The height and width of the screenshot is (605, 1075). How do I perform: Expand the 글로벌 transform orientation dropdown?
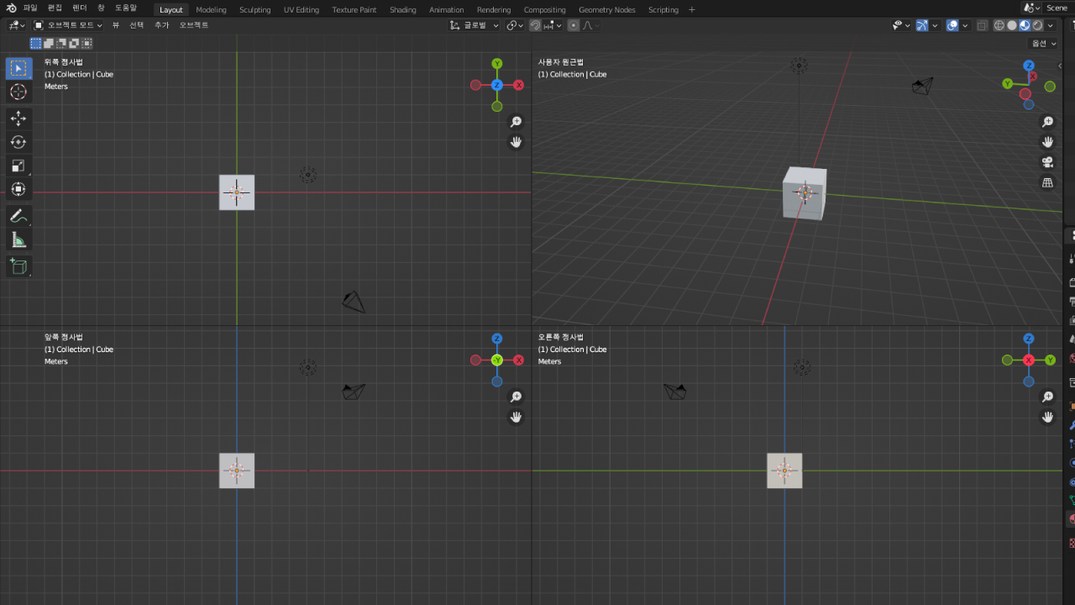[x=475, y=25]
